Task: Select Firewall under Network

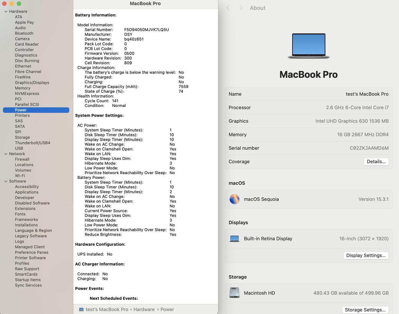Action: 22,159
